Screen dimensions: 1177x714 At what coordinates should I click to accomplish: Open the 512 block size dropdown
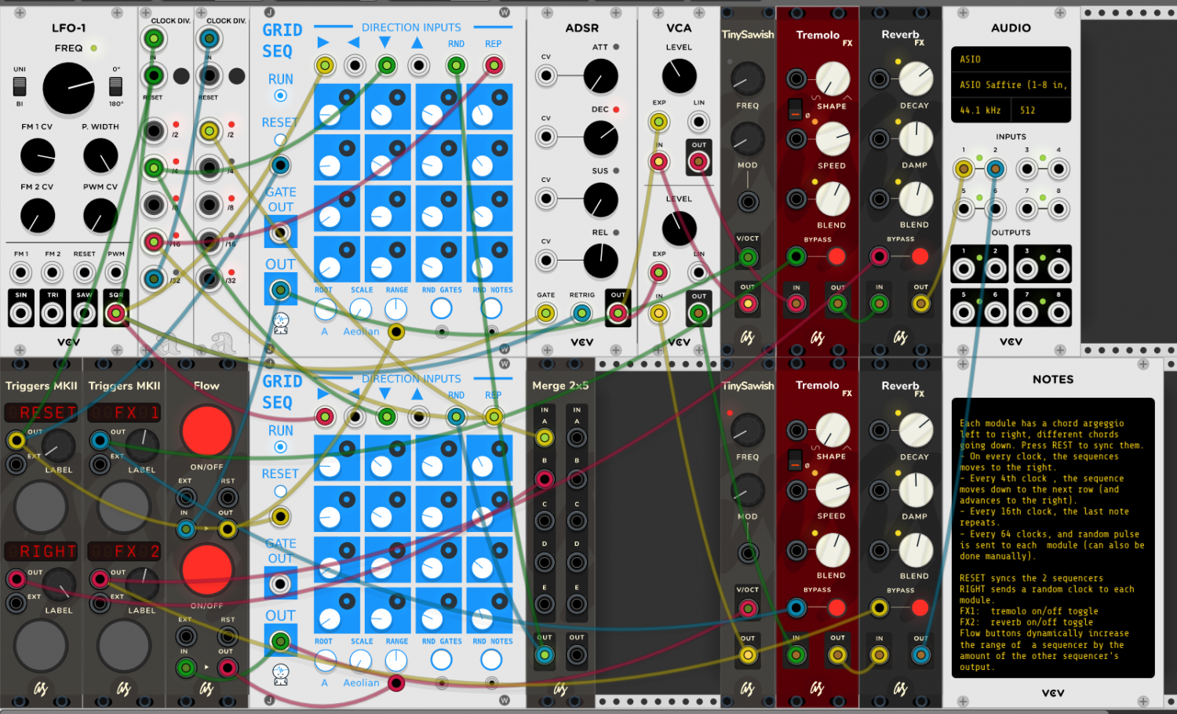click(x=1041, y=111)
